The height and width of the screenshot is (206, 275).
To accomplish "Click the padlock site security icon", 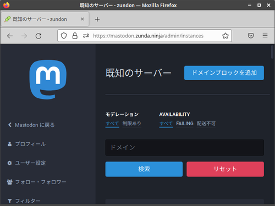I will pyautogui.click(x=75, y=36).
